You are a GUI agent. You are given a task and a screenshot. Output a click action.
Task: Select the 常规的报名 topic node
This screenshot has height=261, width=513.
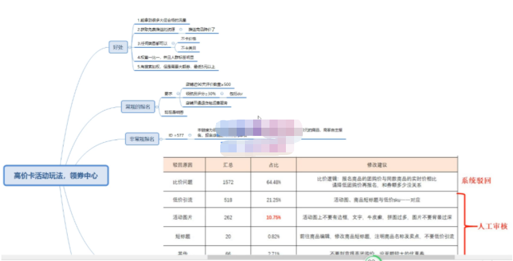click(x=137, y=107)
